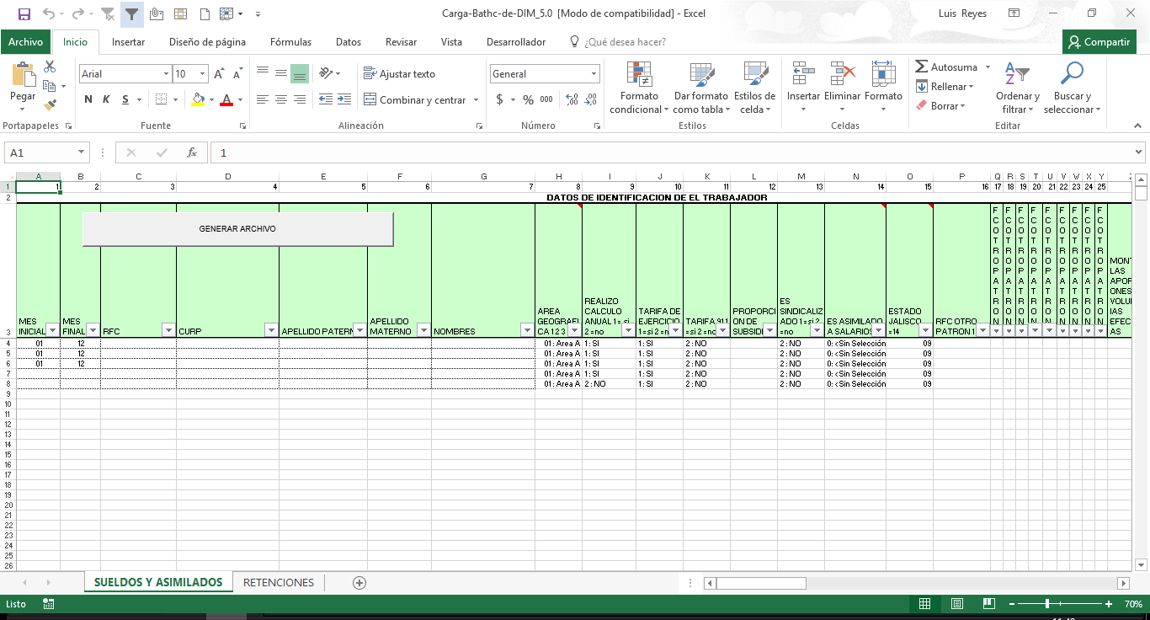Open the General number format dropdown
1150x620 pixels.
point(594,74)
